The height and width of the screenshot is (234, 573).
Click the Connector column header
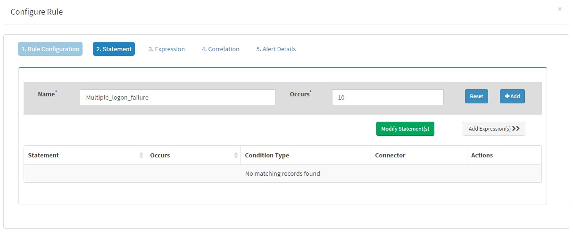[419, 156]
